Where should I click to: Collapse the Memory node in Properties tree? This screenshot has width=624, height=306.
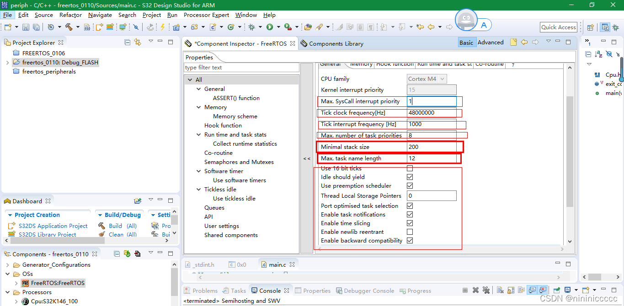199,107
